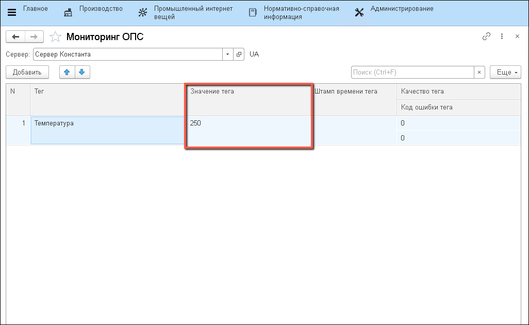Click into the Поиск search field
The height and width of the screenshot is (325, 529).
(412, 73)
